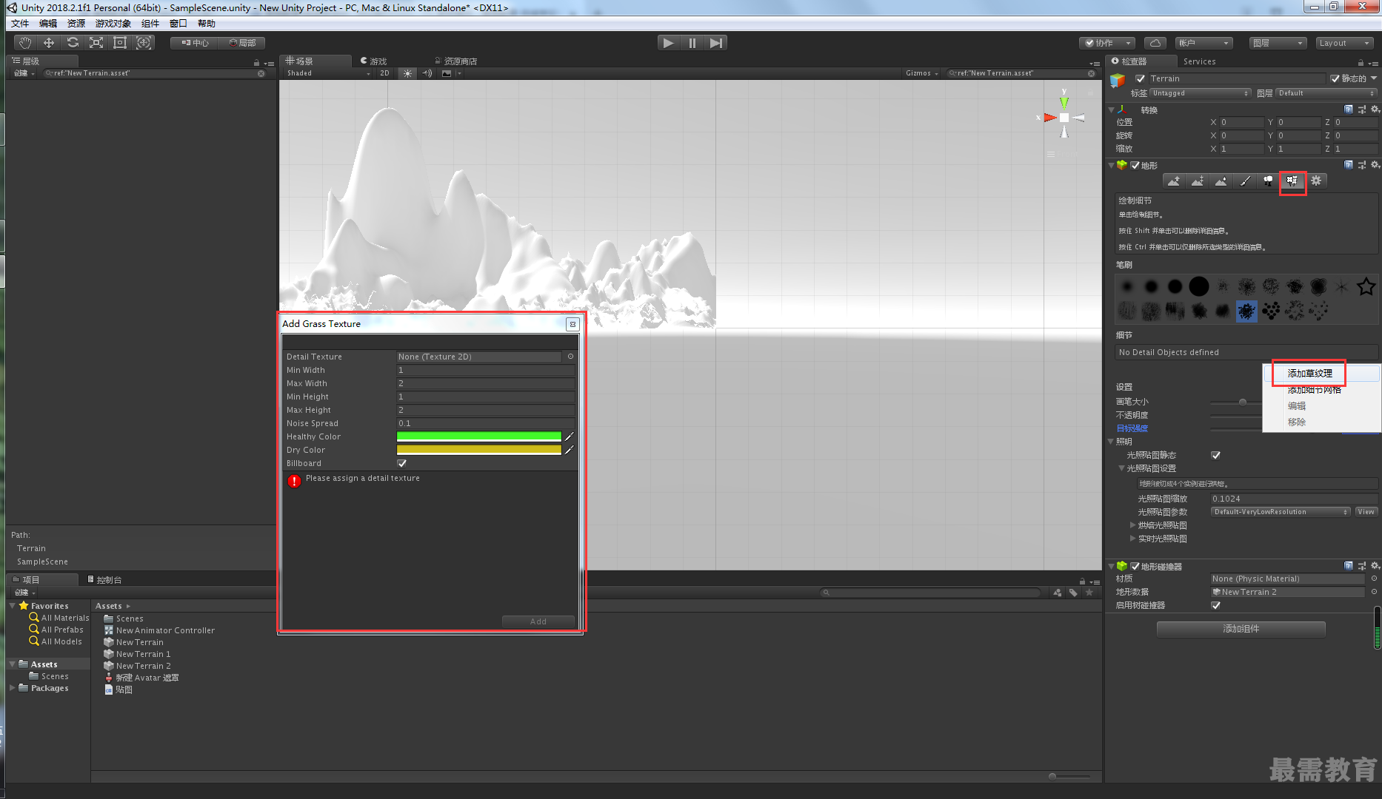Click the cloud services icon
The width and height of the screenshot is (1382, 799).
(1155, 43)
